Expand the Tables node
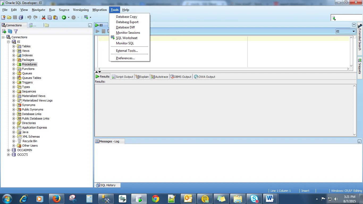363x204 pixels. (14, 46)
